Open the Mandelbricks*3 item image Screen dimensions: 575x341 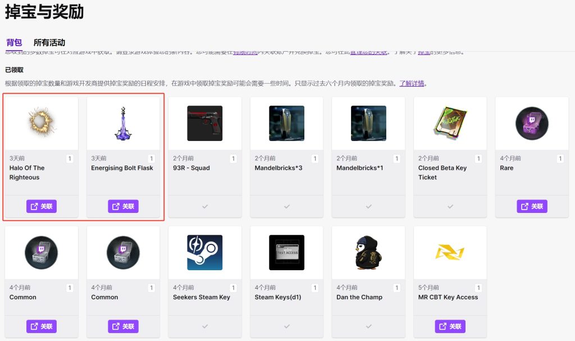tap(287, 124)
